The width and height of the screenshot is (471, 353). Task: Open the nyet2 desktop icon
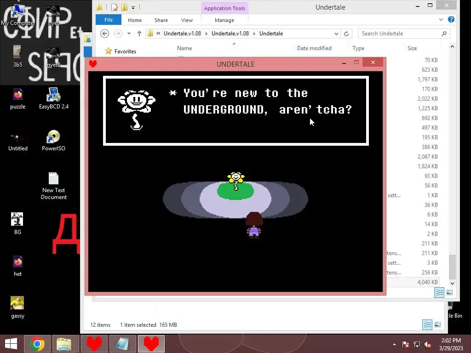click(x=53, y=57)
